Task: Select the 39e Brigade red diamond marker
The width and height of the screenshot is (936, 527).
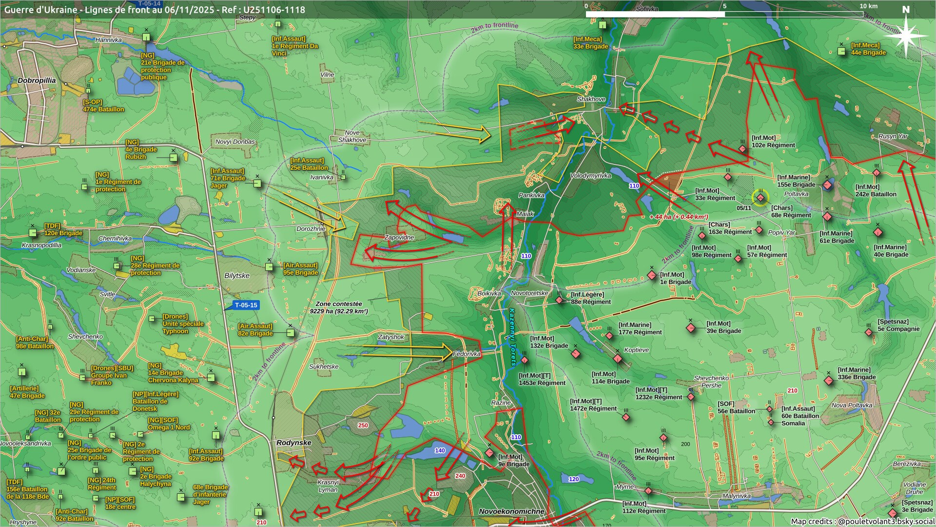Action: (691, 328)
